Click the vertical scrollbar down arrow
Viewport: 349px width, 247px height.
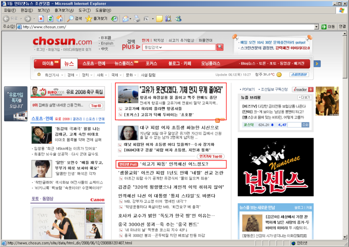pos(345,237)
